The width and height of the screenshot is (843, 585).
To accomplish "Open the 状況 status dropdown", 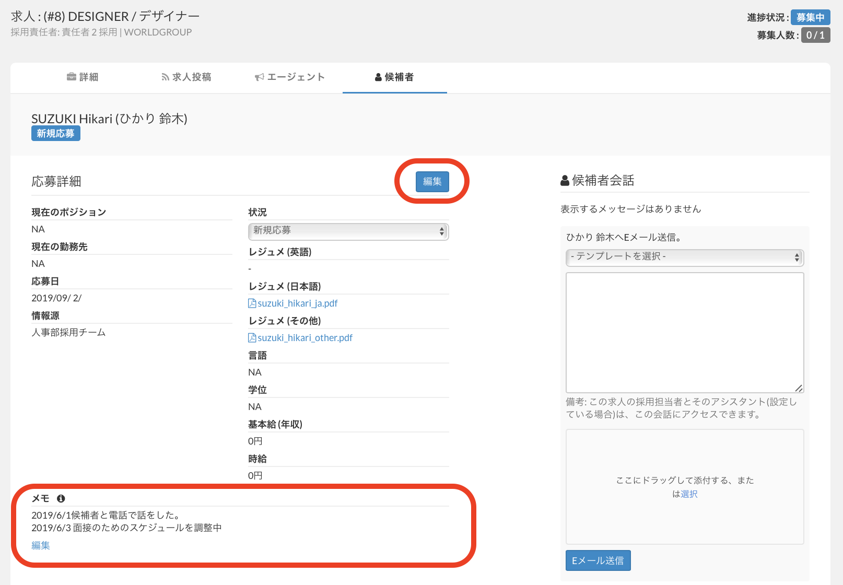I will click(x=348, y=231).
